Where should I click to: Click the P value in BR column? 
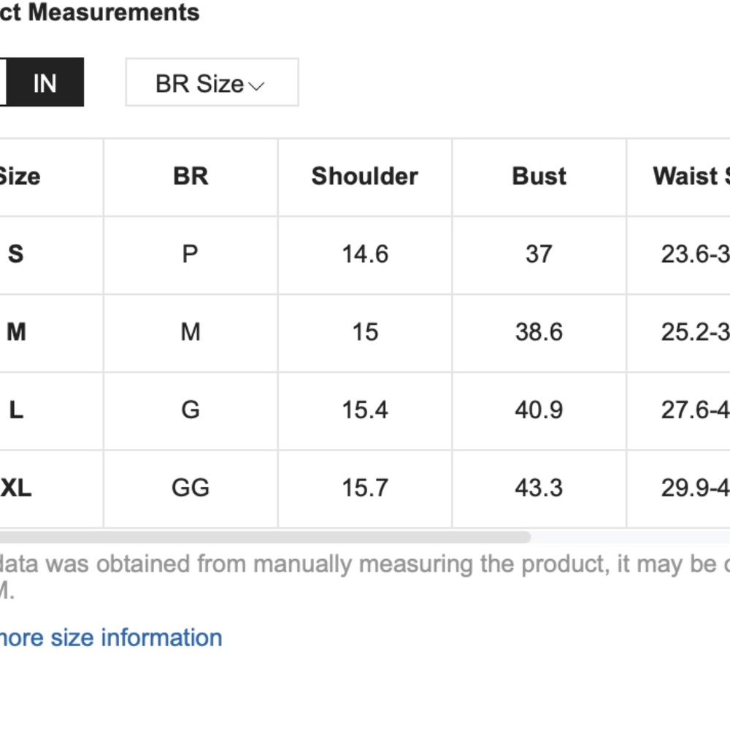point(190,254)
